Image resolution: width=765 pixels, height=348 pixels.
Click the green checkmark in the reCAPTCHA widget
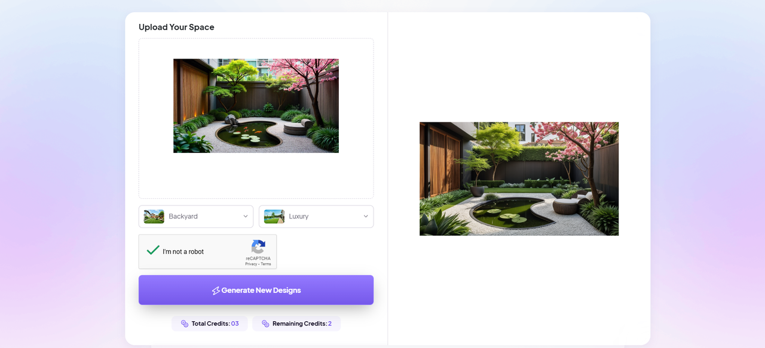pos(154,249)
